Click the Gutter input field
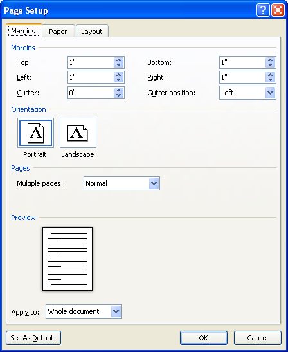 coord(91,93)
